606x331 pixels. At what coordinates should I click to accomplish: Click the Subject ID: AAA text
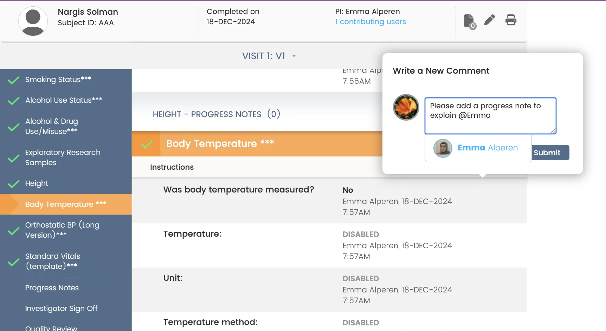tap(86, 23)
